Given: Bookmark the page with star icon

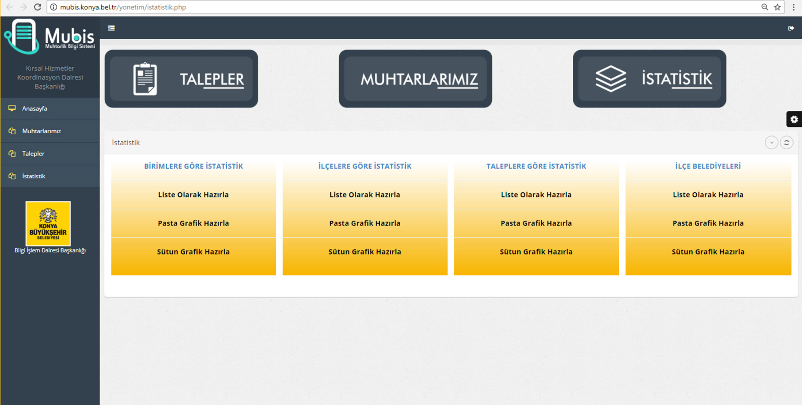Looking at the screenshot, I should click(x=777, y=7).
